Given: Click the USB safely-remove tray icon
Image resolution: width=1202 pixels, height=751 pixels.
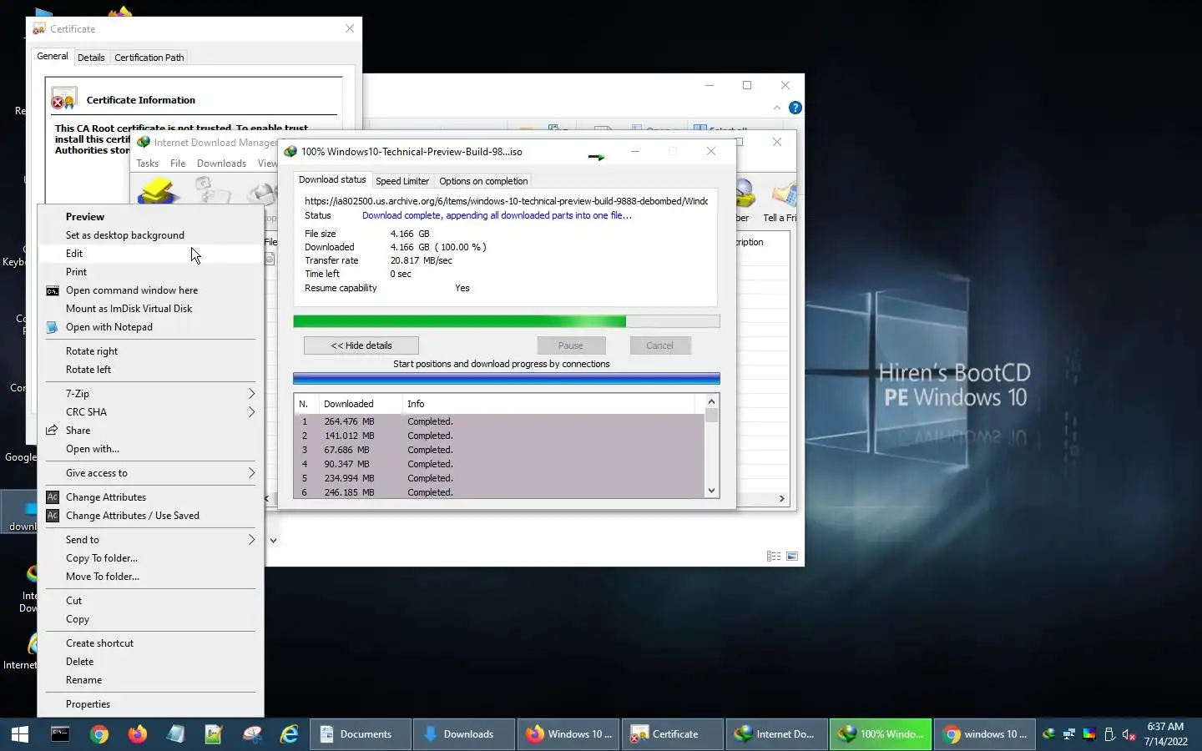Looking at the screenshot, I should click(1109, 734).
